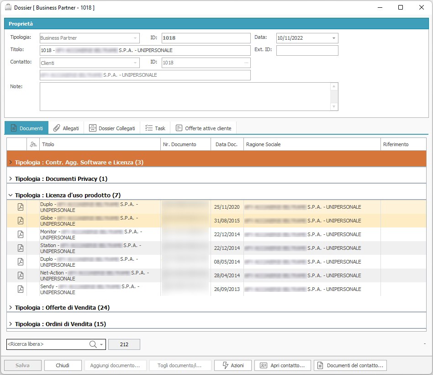Click the Note scrollbar up arrow
Screen dimensions: 433x375
tap(334, 86)
